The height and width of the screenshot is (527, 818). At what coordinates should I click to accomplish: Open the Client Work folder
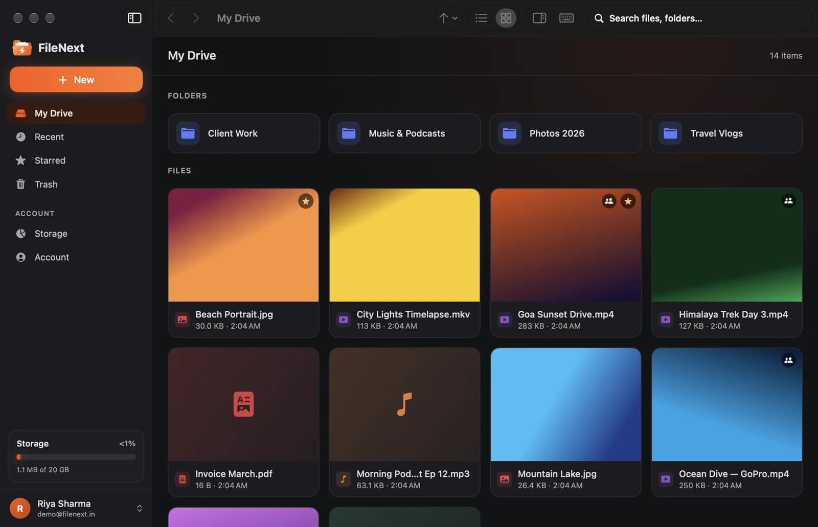click(244, 133)
